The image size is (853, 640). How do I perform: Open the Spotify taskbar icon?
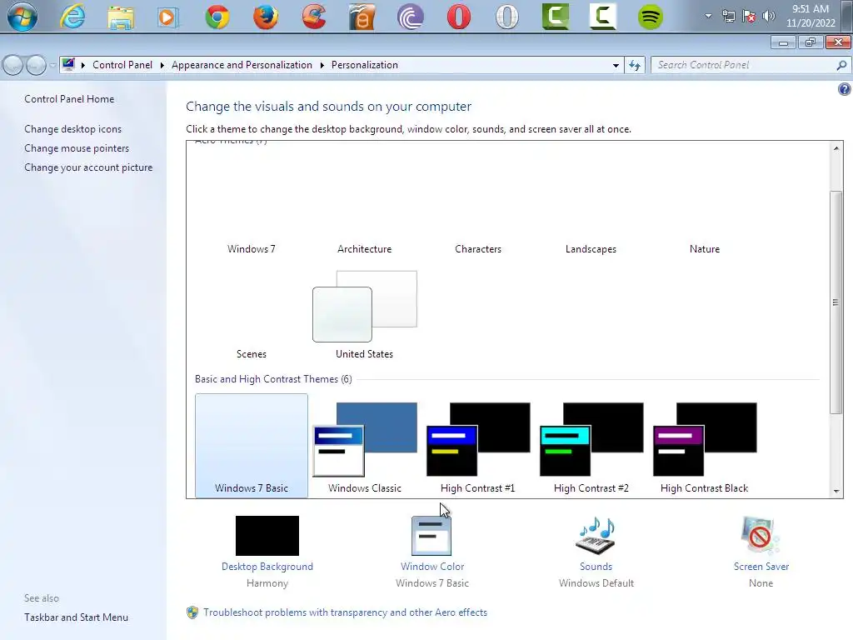click(650, 17)
